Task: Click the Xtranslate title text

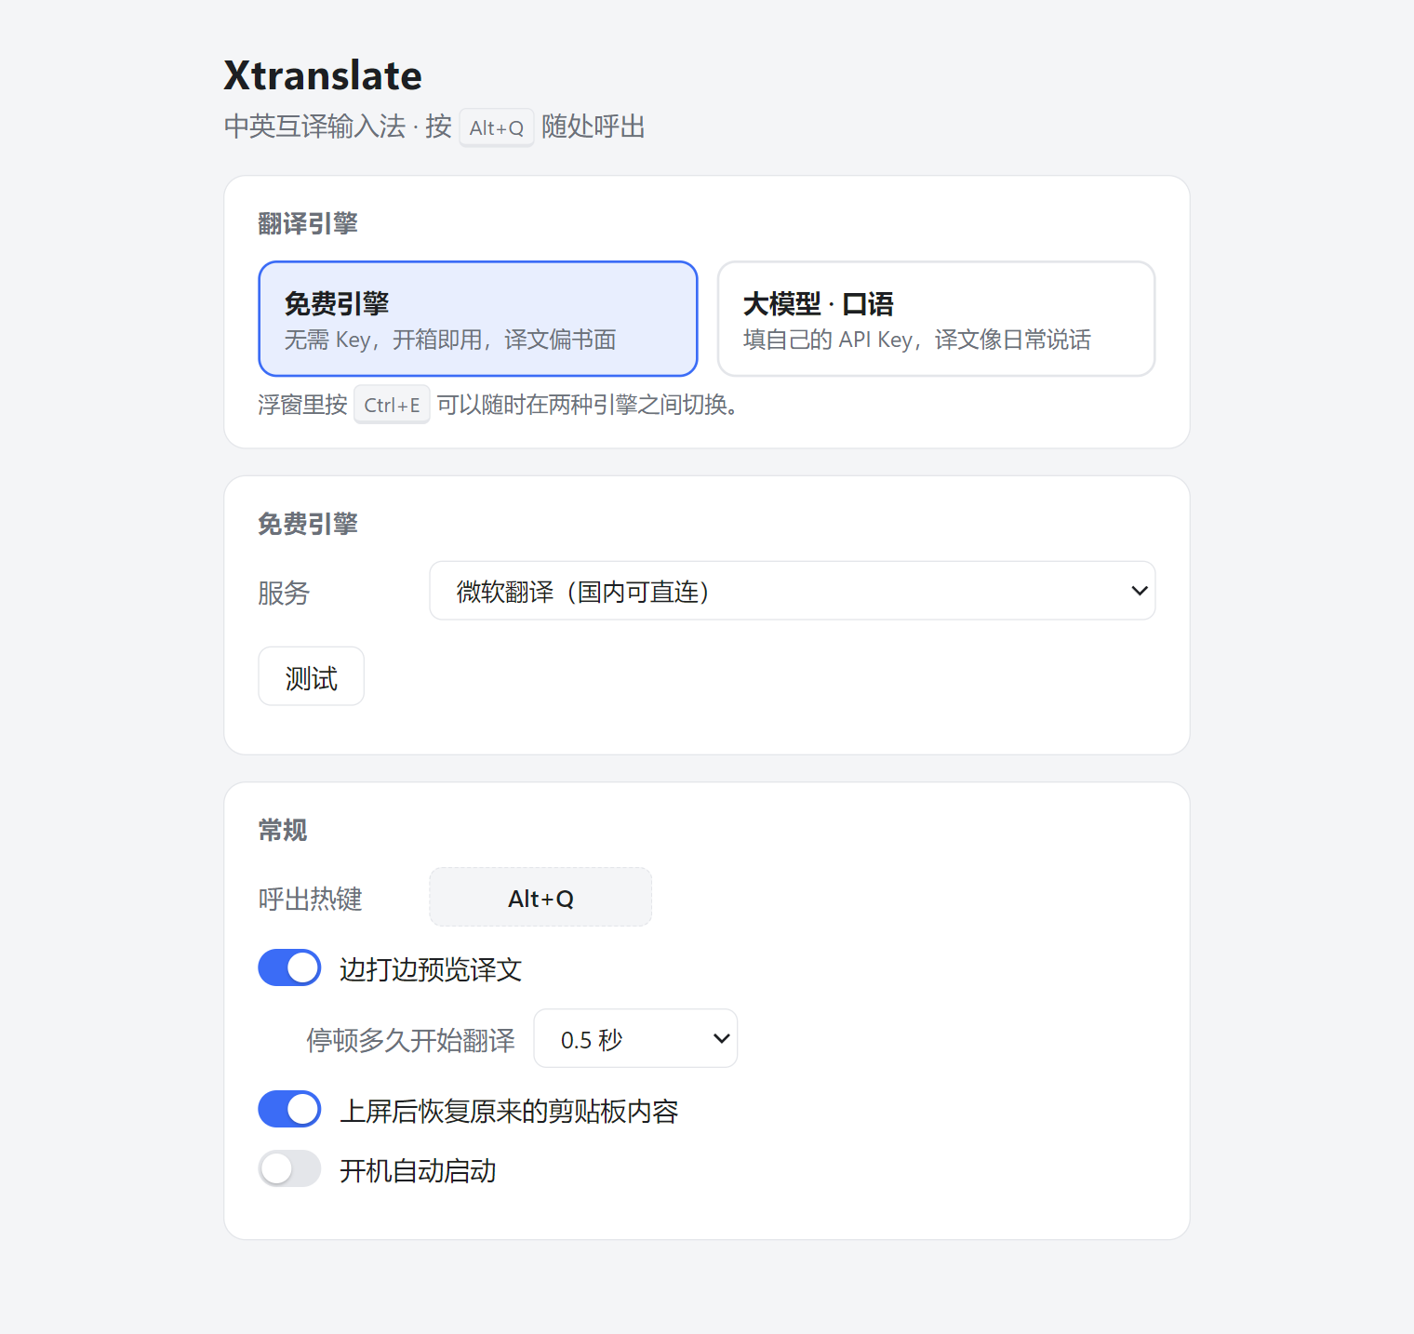Action: [x=323, y=75]
